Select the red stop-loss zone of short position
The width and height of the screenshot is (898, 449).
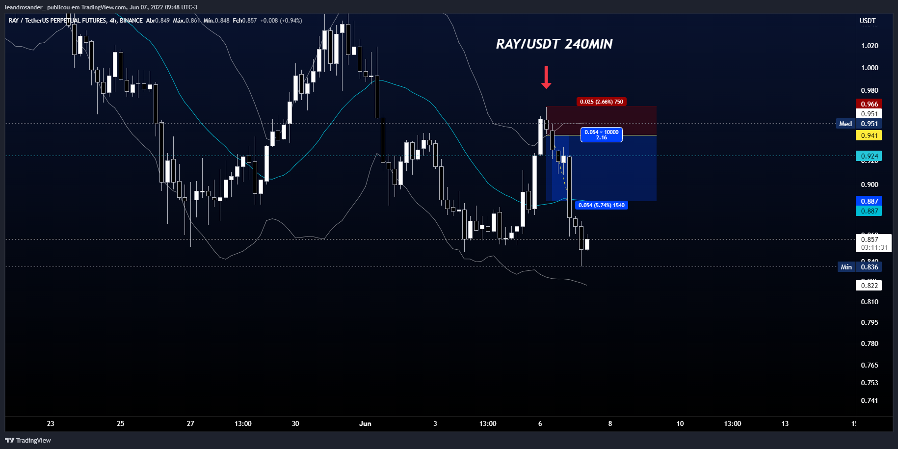(601, 120)
